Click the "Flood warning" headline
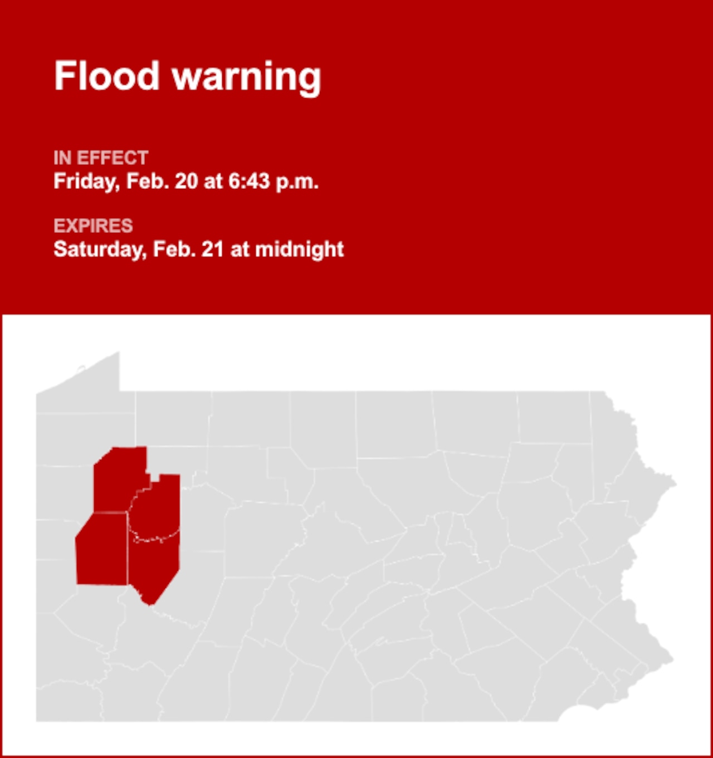 187,76
